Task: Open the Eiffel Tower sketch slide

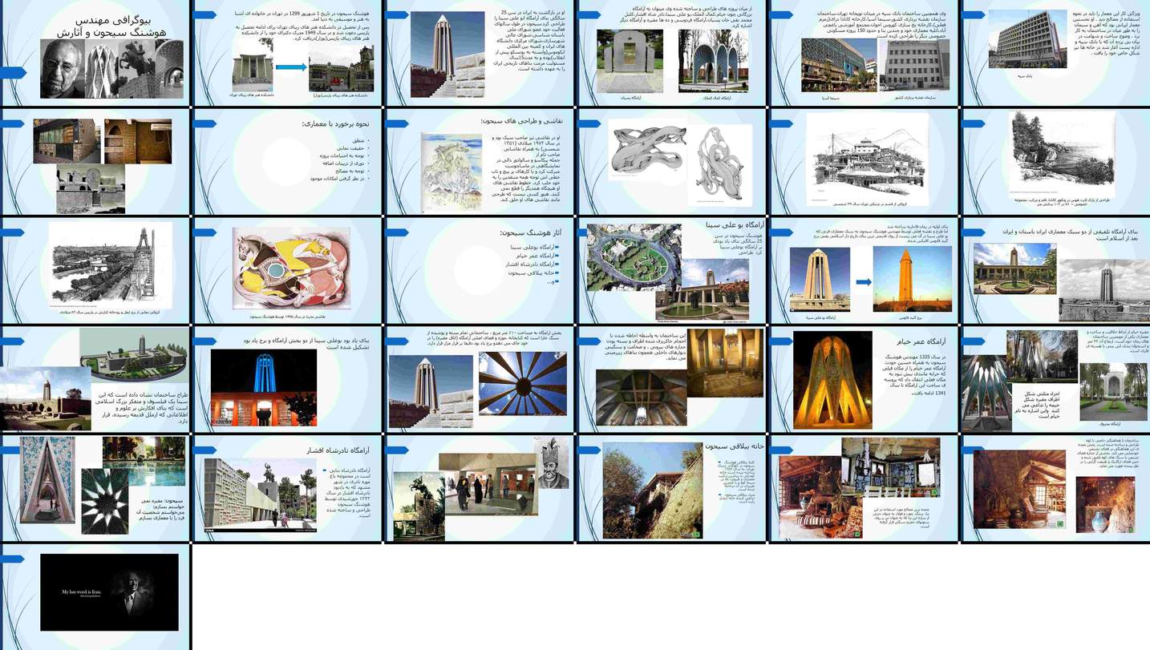Action: (95, 271)
